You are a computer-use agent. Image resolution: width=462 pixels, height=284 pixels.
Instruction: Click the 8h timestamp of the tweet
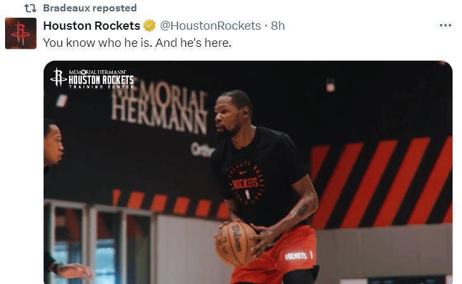(278, 26)
